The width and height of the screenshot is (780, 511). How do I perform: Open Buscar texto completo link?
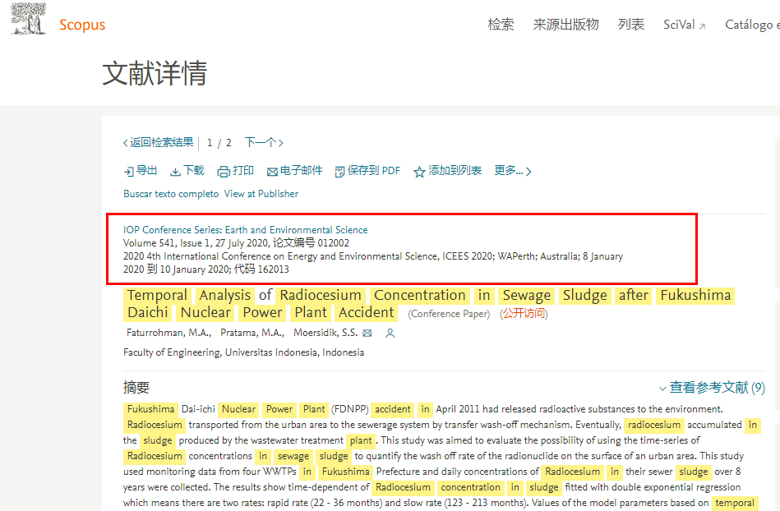pos(171,194)
